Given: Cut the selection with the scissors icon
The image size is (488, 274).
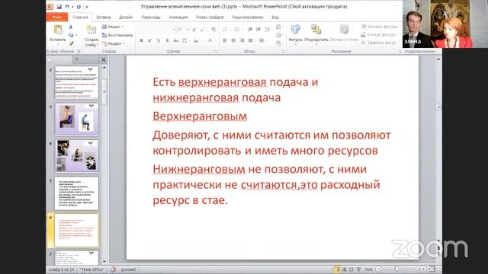Looking at the screenshot, I should [x=71, y=27].
